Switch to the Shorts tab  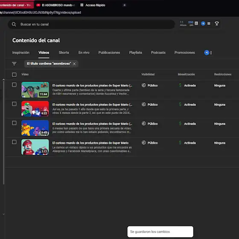tap(64, 52)
